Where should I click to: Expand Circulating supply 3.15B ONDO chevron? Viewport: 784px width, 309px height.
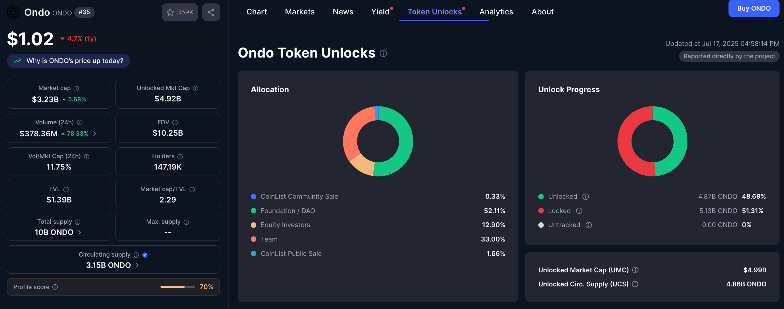[x=137, y=265]
